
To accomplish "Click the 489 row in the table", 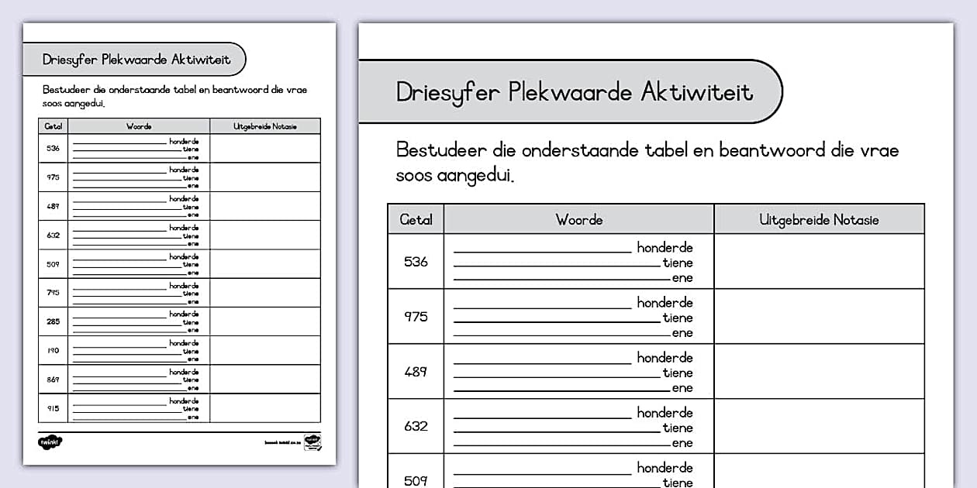I will (416, 372).
